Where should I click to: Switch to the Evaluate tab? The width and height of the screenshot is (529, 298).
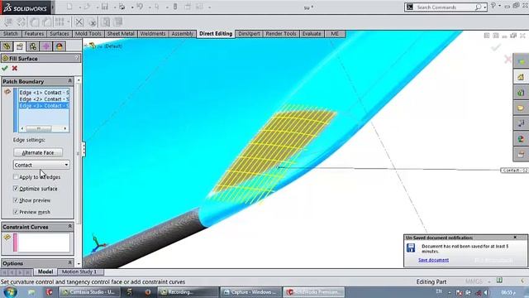312,34
